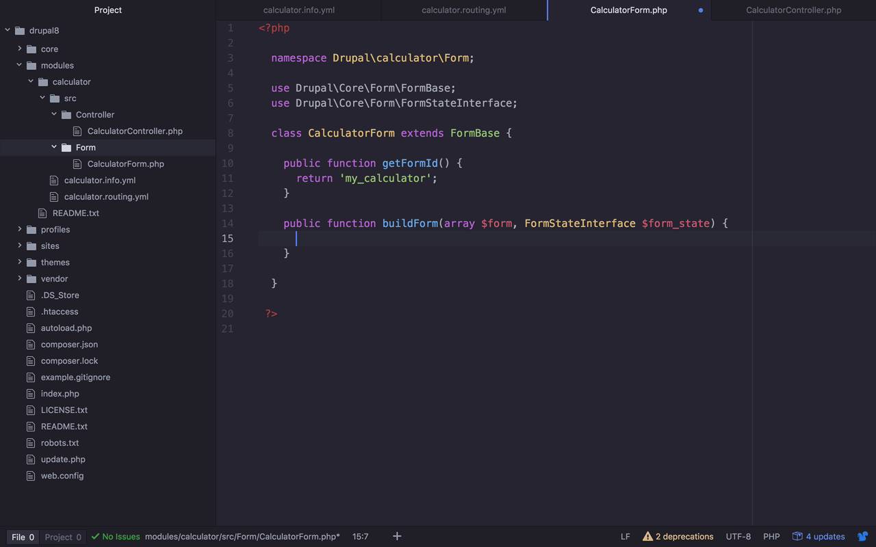Image resolution: width=876 pixels, height=547 pixels.
Task: Switch to calculator.routing.yml tab
Action: click(464, 10)
